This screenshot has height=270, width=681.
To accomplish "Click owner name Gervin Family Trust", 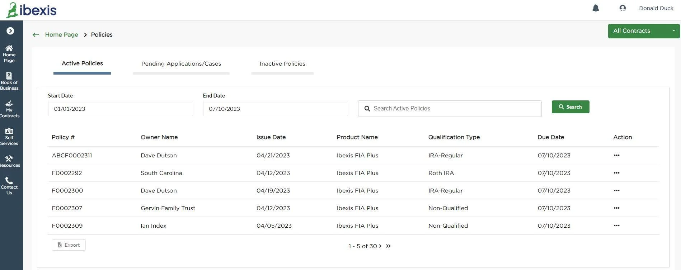I will 168,208.
